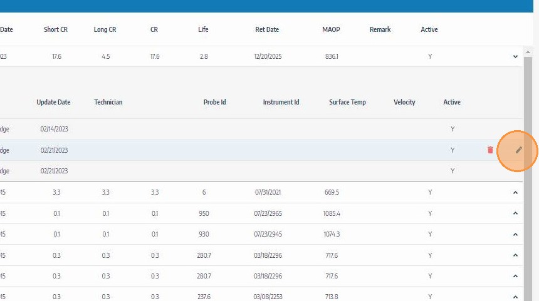Click the Surface Temp sub-table header
Viewport: 539px width, 301px height.
point(347,102)
